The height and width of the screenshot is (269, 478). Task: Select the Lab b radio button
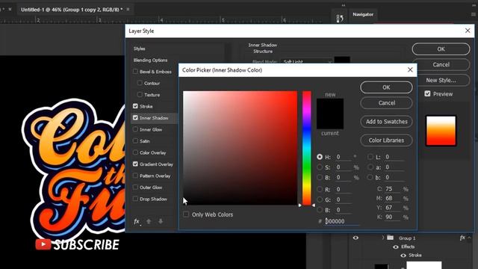coord(370,177)
